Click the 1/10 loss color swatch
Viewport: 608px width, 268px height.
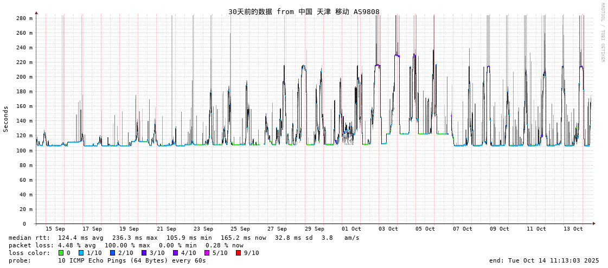coord(81,253)
